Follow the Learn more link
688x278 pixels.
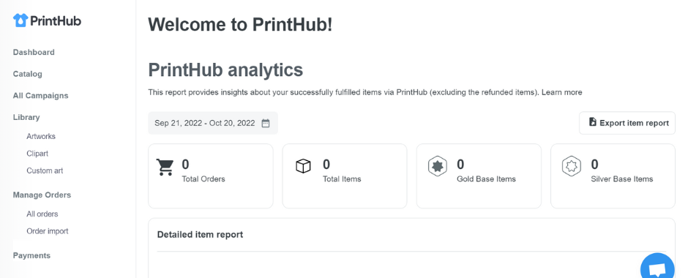[x=561, y=92]
